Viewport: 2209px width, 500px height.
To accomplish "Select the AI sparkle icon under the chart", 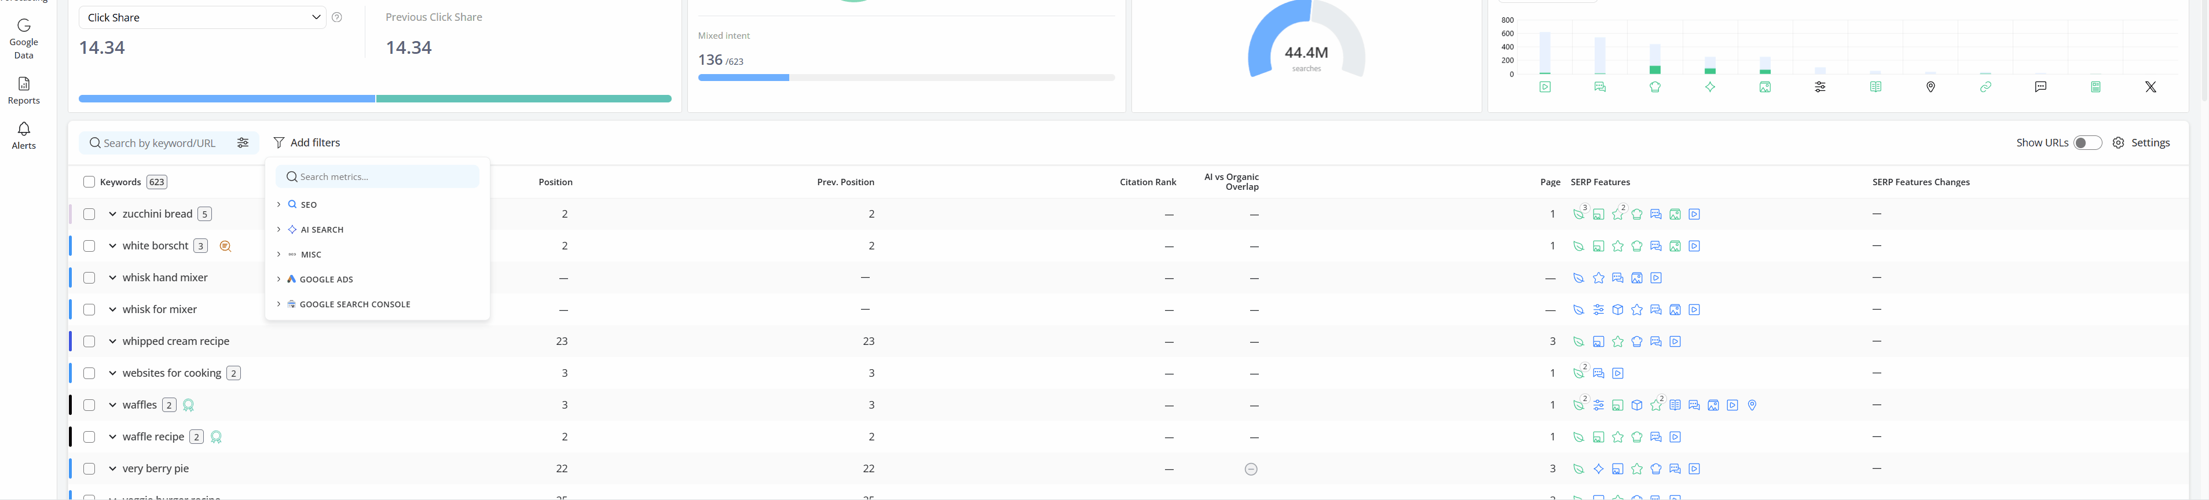I will pyautogui.click(x=1710, y=87).
